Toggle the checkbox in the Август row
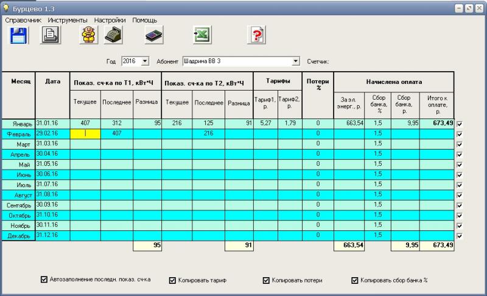Screen dimensions: 487x296 [460, 195]
